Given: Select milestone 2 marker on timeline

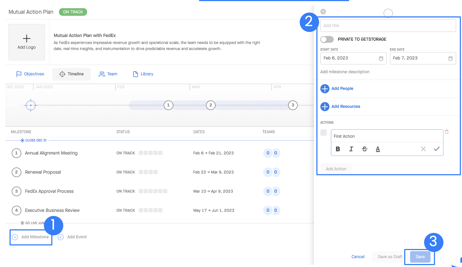Looking at the screenshot, I should click(211, 105).
